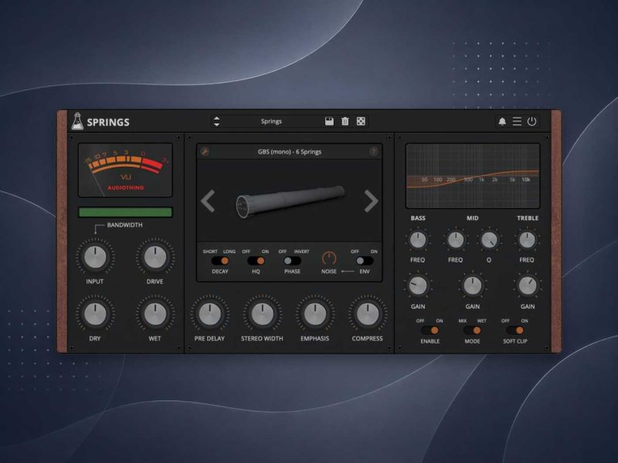Click the SPRINGS title text
This screenshot has width=618, height=463.
coord(108,122)
